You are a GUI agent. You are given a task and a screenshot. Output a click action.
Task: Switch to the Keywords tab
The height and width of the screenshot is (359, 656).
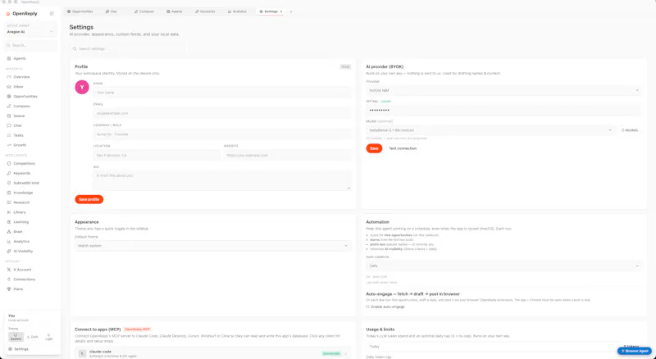[206, 11]
